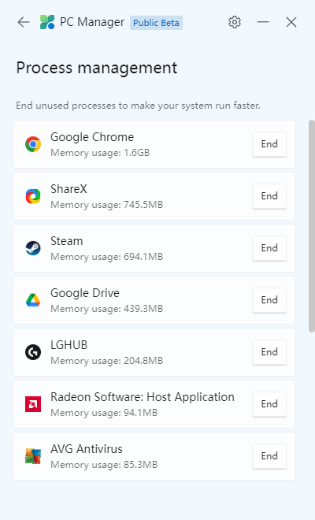Go back using the left arrow
315x520 pixels.
click(24, 22)
